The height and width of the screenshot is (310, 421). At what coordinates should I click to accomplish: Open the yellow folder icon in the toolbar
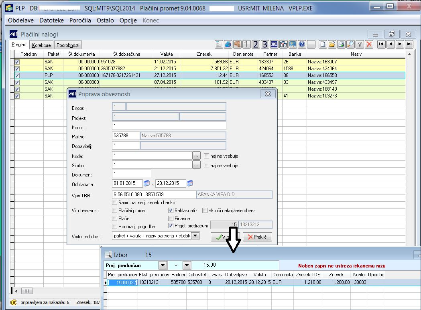[x=332, y=45]
